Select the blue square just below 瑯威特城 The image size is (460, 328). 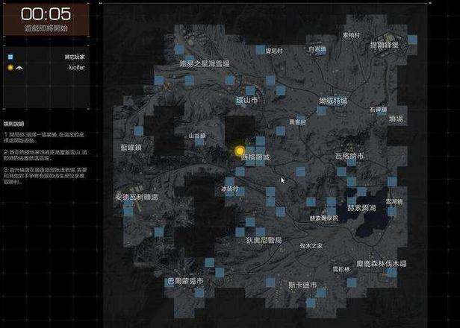321,110
